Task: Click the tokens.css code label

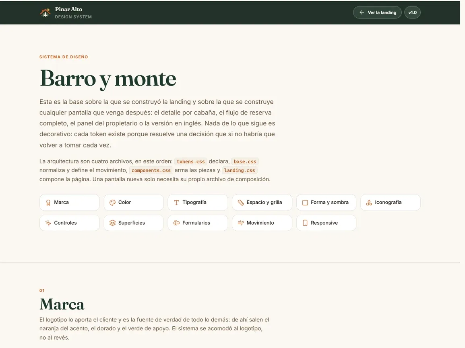Action: coord(191,162)
